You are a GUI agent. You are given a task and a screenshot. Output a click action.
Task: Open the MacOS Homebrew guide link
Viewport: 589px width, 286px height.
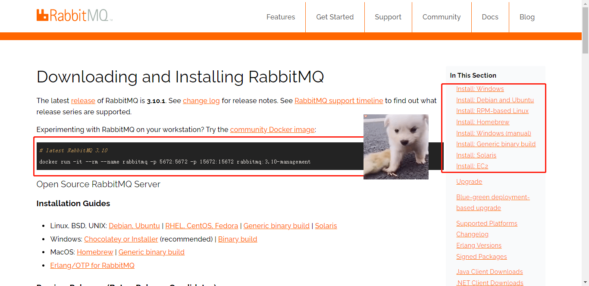tap(95, 252)
